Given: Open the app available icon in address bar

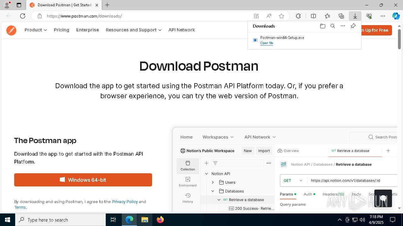Looking at the screenshot, I should [256, 16].
